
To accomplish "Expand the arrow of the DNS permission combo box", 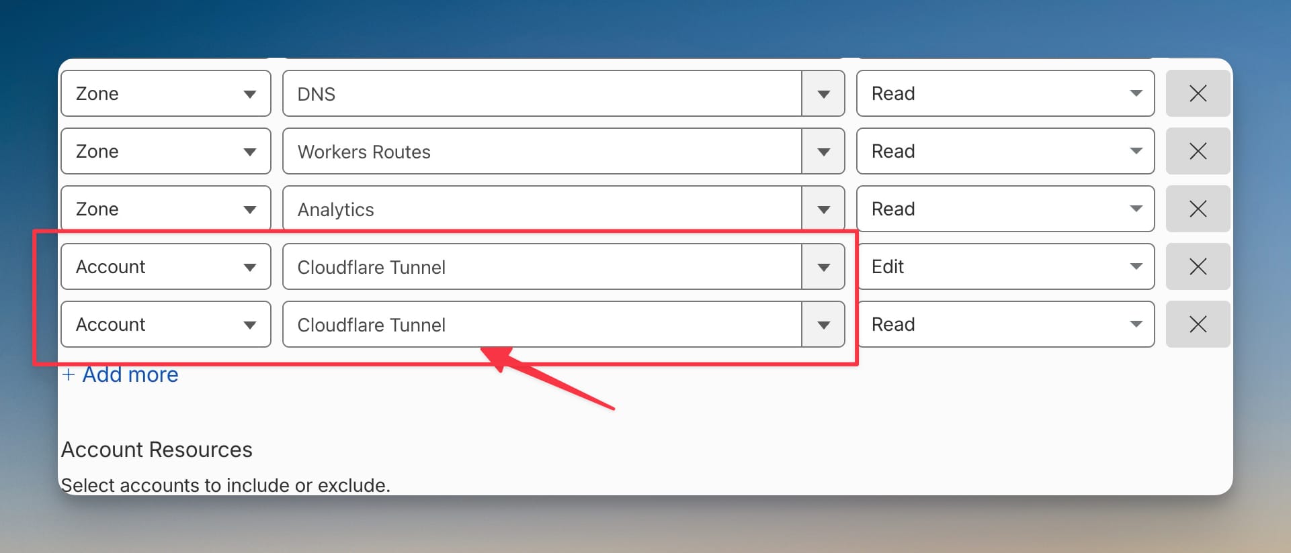I will [x=823, y=93].
